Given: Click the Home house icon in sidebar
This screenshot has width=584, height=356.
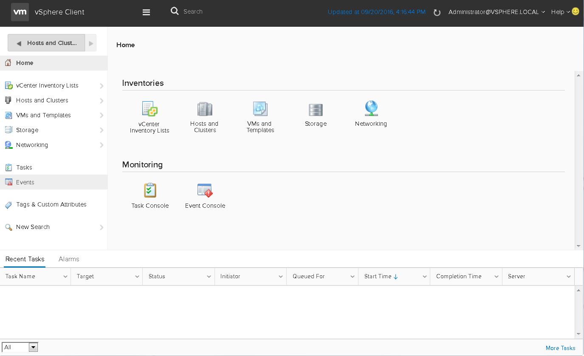Looking at the screenshot, I should (8, 63).
